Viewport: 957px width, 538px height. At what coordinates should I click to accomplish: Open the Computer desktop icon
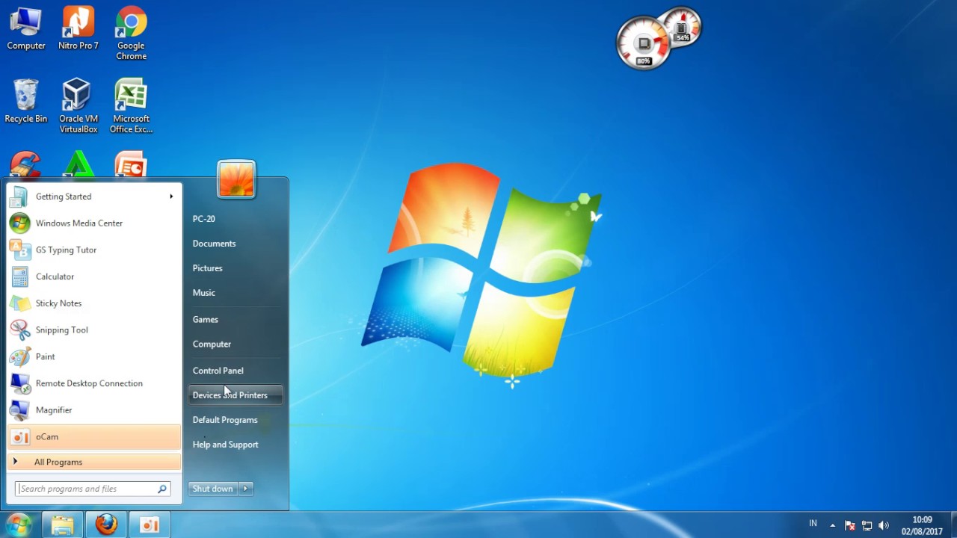click(26, 29)
